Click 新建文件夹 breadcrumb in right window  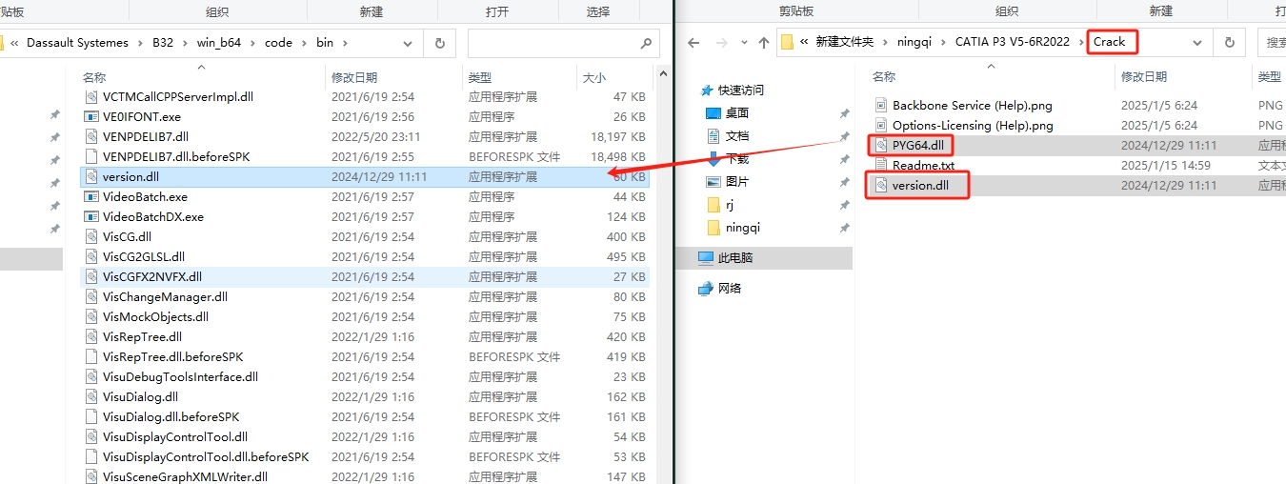[844, 43]
